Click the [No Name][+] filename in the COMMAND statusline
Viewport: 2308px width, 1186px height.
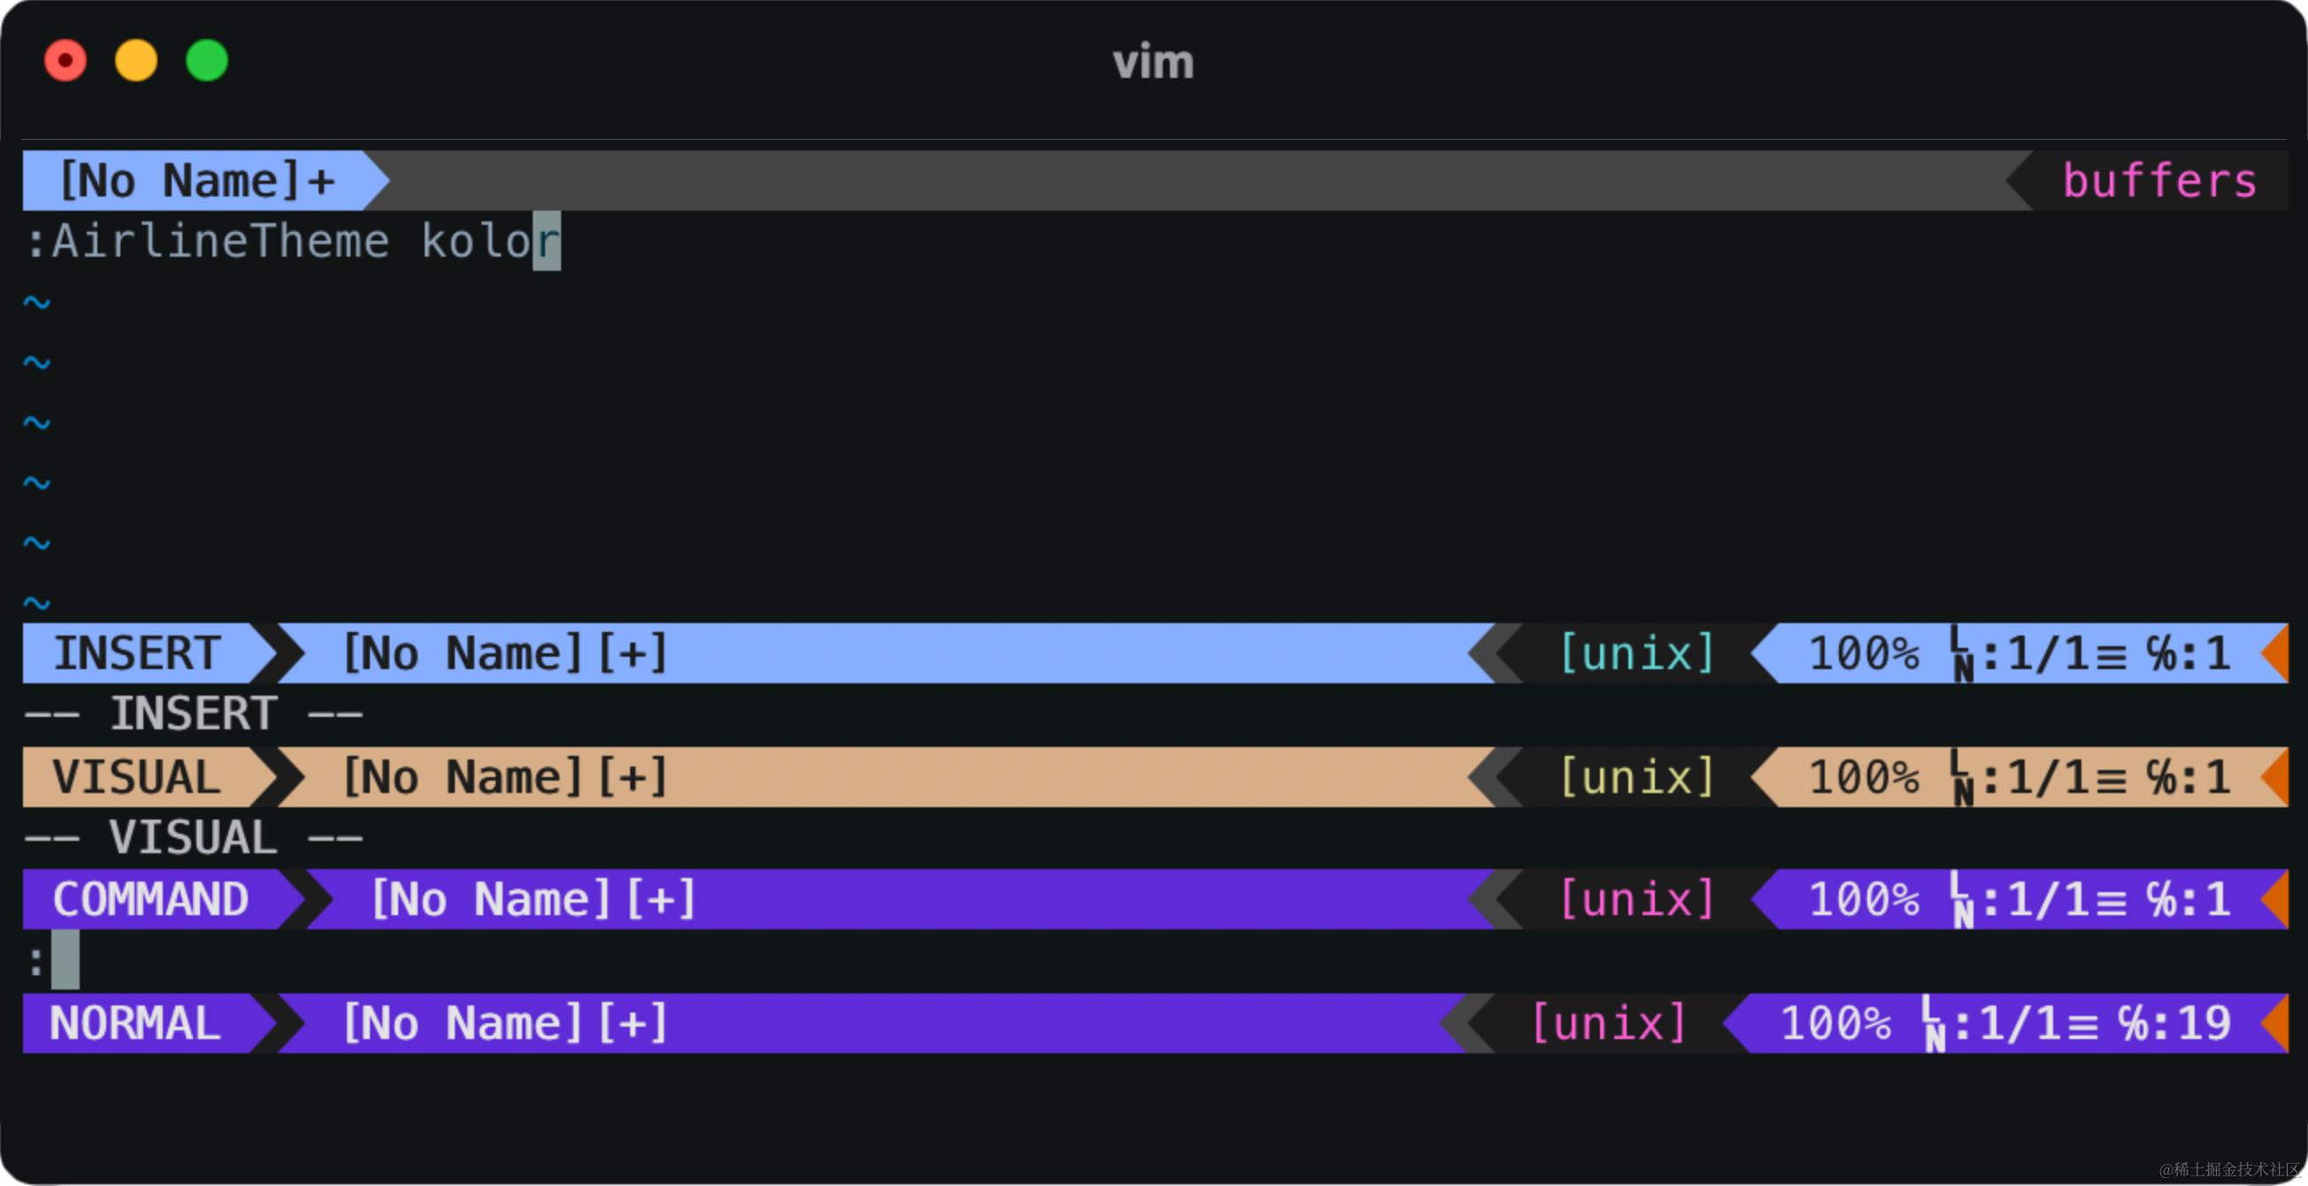point(533,899)
